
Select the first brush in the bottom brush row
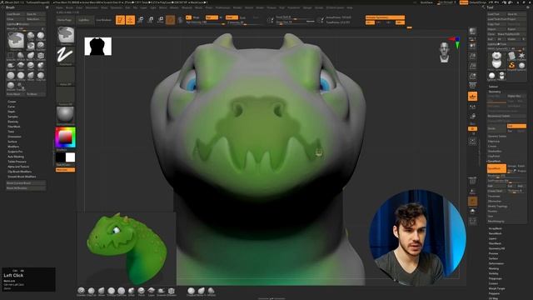tap(81, 291)
